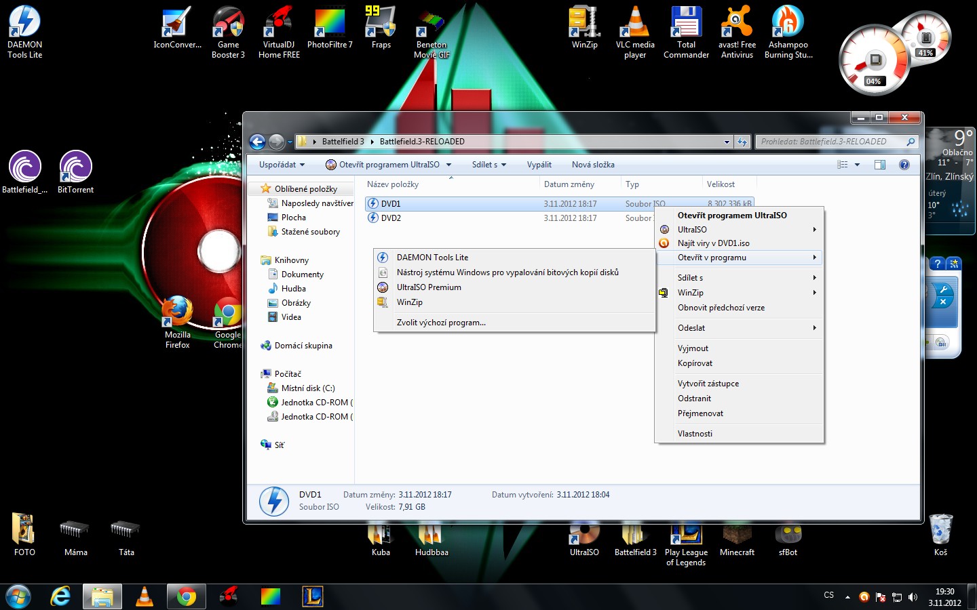Launch sfBot desktop icon
Viewport: 977px width, 610px height.
click(788, 540)
